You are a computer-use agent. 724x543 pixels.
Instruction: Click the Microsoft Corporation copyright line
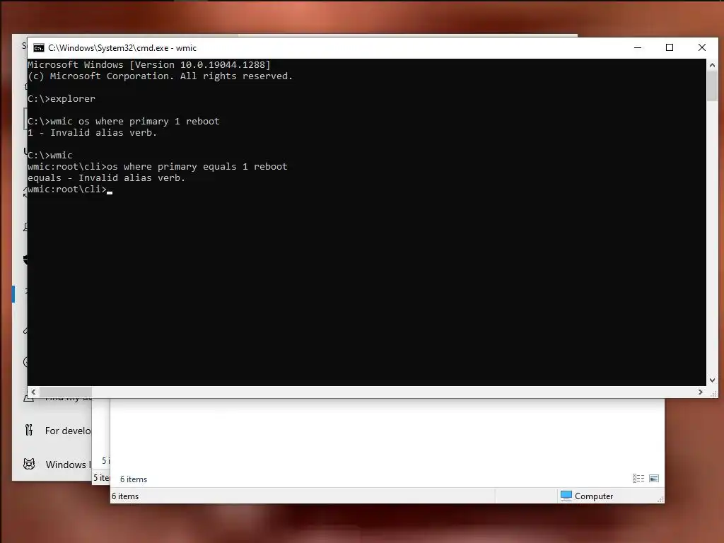tap(160, 76)
